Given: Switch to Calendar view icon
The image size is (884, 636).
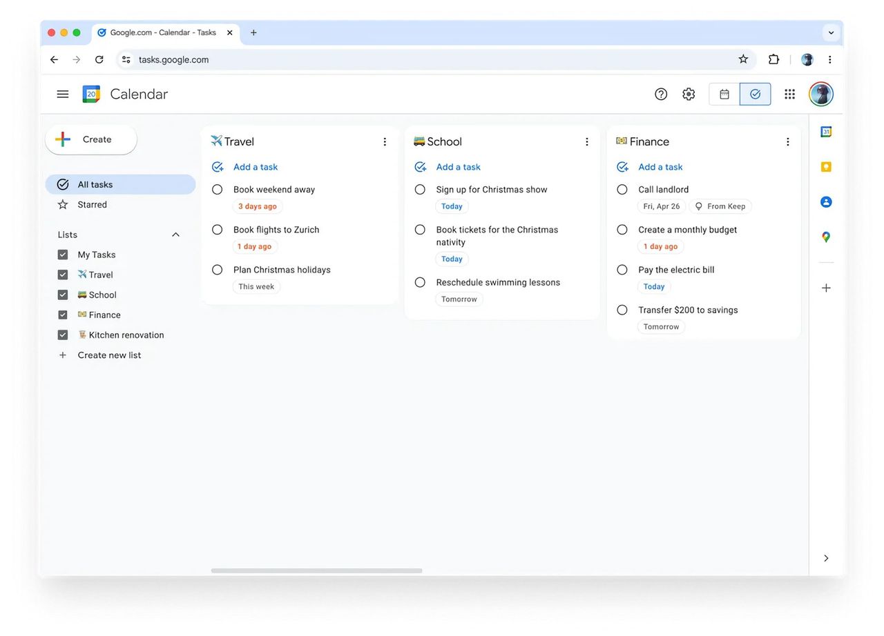Looking at the screenshot, I should [x=723, y=94].
